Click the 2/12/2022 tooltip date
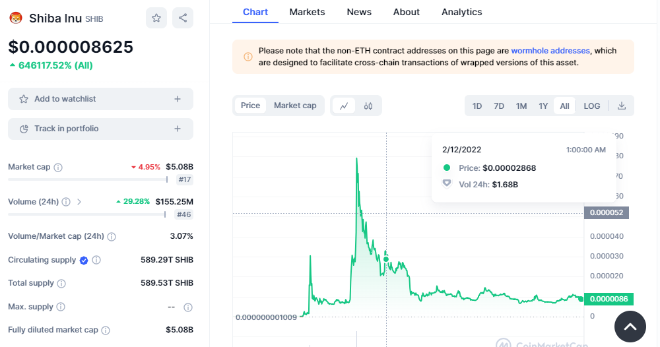This screenshot has width=660, height=347. click(462, 150)
